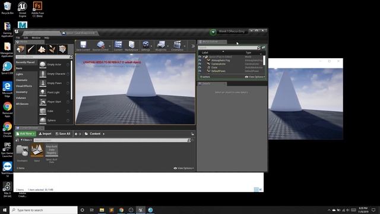380x214 pixels.
Task: Toggle visibility of Atmospheric Fog actor
Action: coord(200,61)
